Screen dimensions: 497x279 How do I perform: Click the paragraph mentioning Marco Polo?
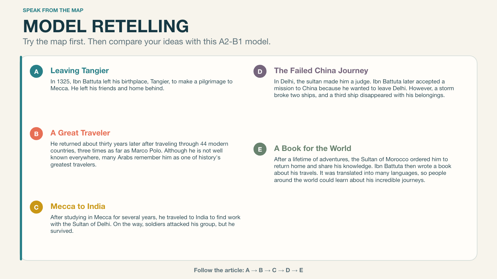coord(139,154)
